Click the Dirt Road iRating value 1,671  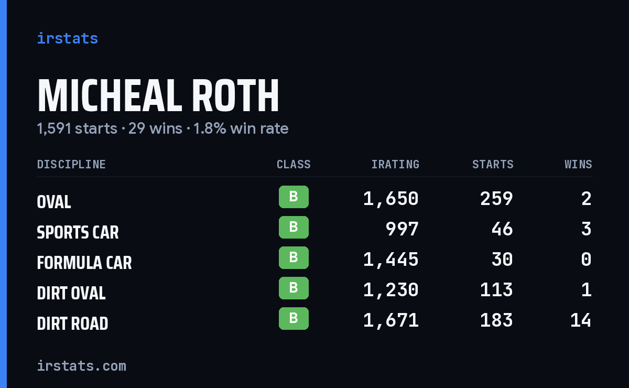point(391,320)
